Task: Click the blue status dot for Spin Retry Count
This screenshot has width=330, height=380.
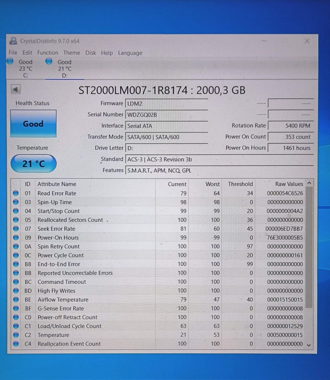Action: click(16, 246)
